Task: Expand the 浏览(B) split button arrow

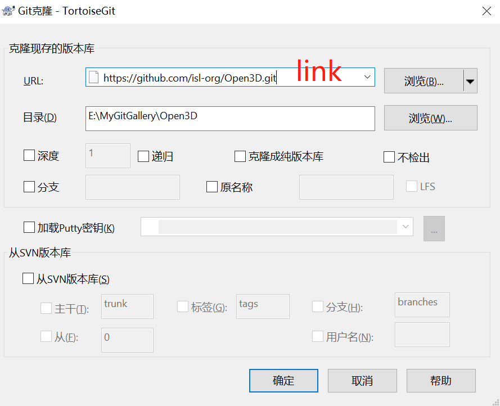Action: (x=470, y=80)
